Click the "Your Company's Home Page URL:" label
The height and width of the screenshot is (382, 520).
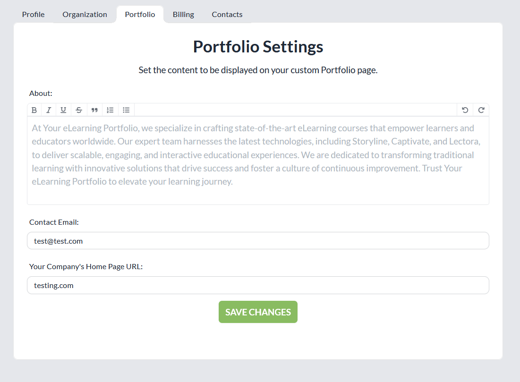click(86, 266)
